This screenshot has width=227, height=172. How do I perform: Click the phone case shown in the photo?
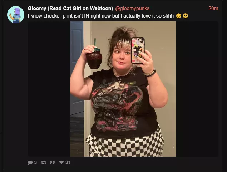click(x=138, y=50)
